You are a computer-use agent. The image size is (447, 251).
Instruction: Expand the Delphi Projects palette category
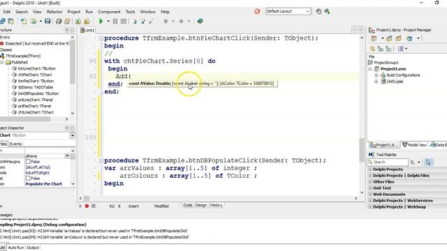pos(370,169)
